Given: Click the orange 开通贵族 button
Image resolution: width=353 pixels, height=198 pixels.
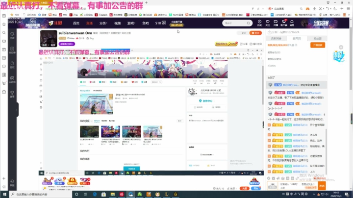Looking at the screenshot, I should tap(318, 45).
